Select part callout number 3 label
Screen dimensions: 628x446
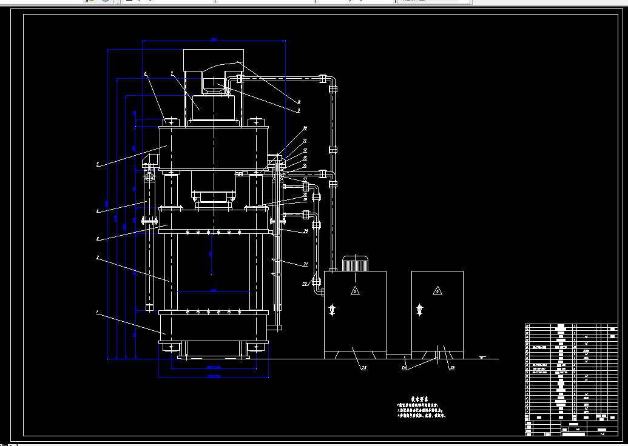coord(98,239)
